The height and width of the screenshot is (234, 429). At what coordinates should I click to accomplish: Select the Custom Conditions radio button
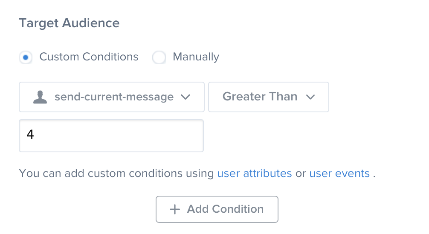(26, 57)
